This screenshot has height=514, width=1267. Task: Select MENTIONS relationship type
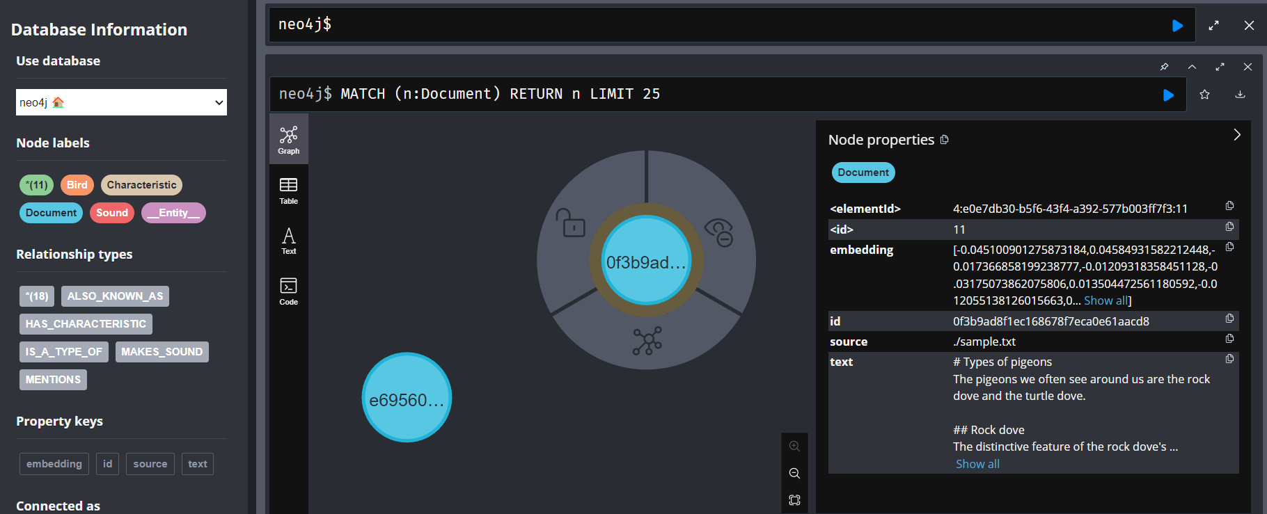(53, 380)
